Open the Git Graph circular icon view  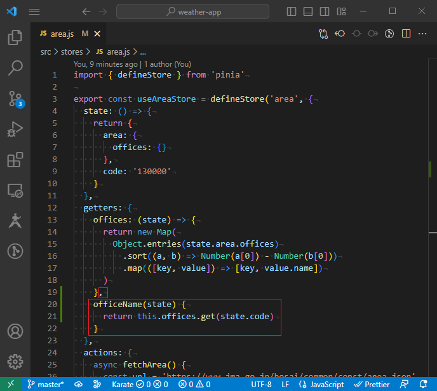point(15,251)
